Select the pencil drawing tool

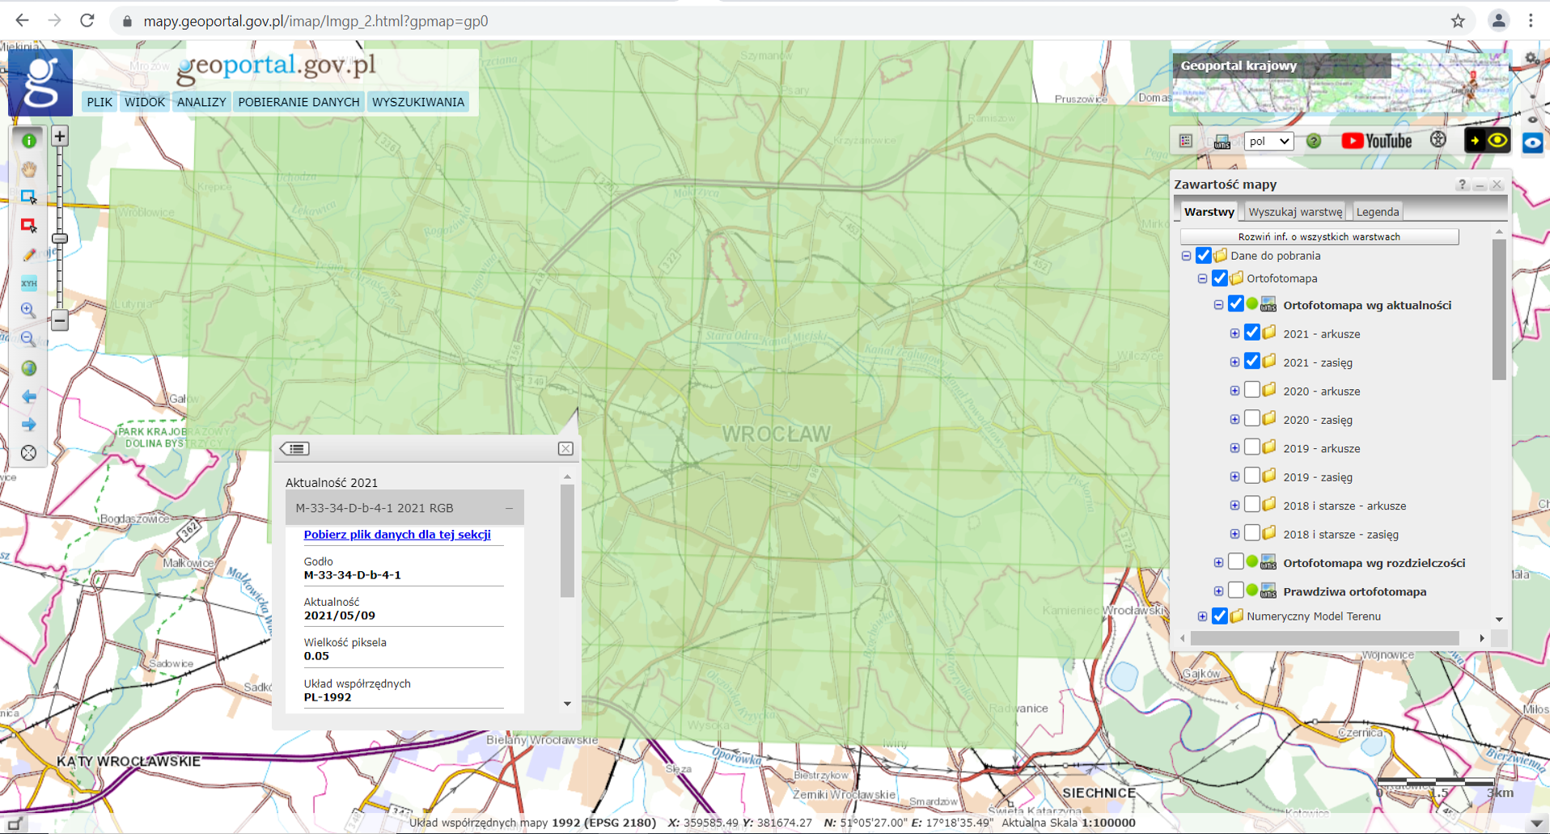[29, 255]
